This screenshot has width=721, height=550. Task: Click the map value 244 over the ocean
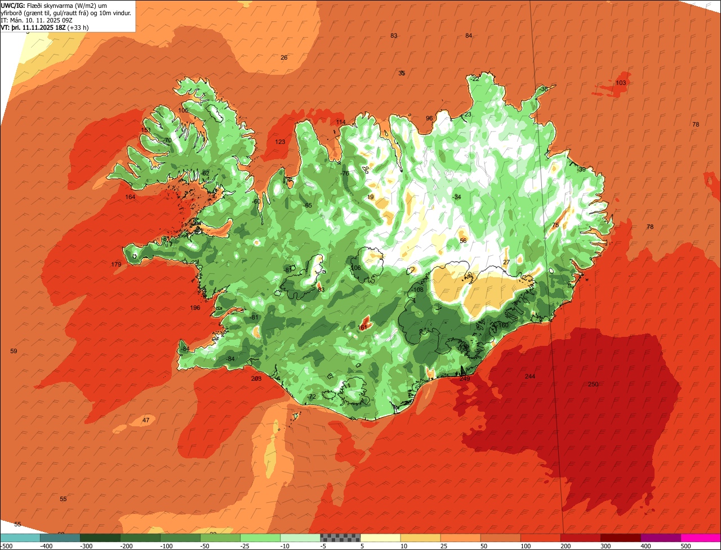tap(530, 376)
